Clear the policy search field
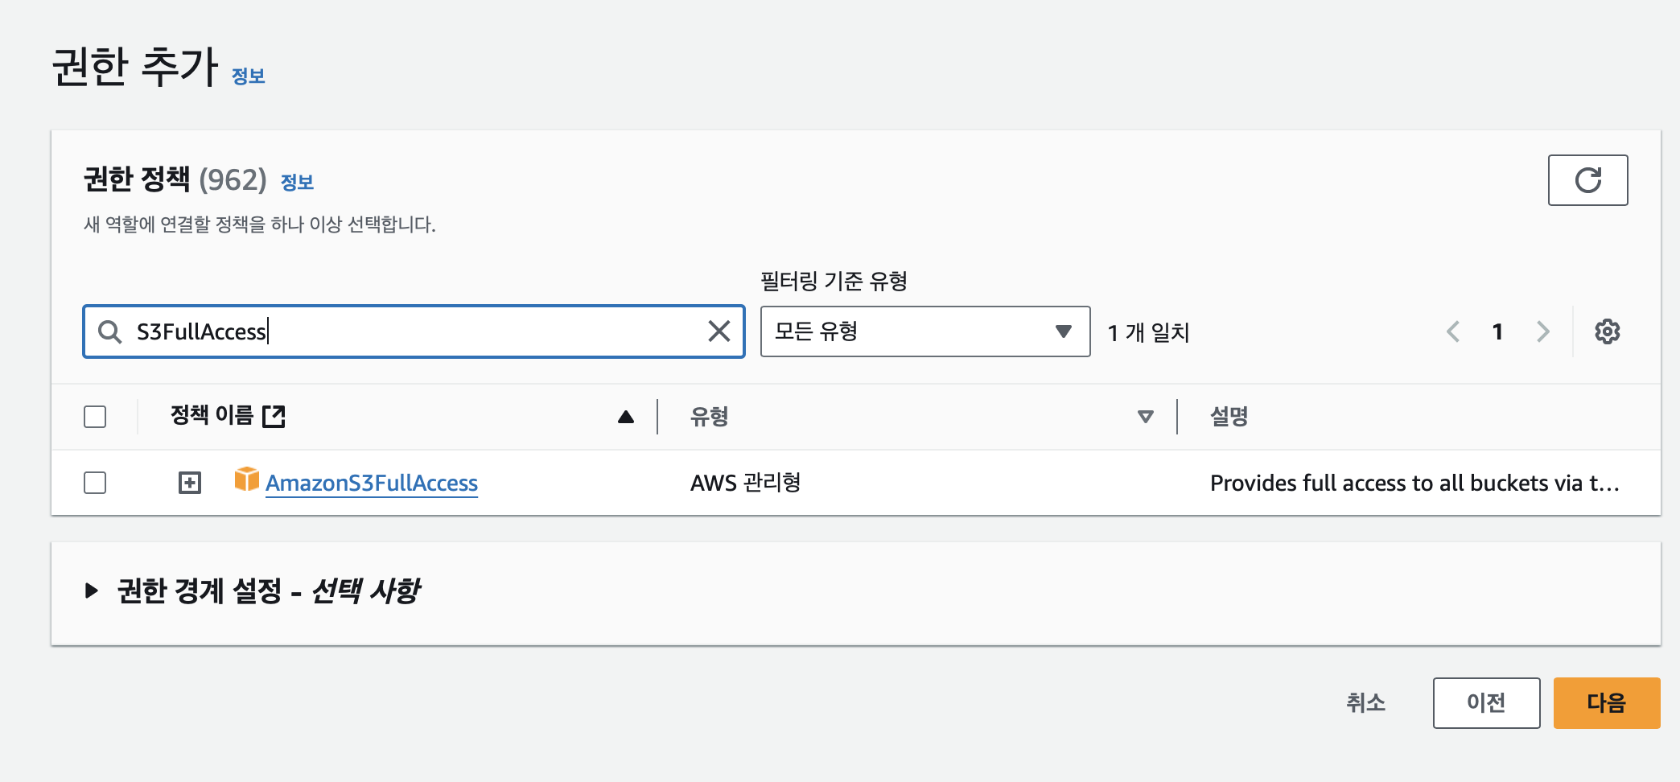1680x782 pixels. tap(719, 331)
